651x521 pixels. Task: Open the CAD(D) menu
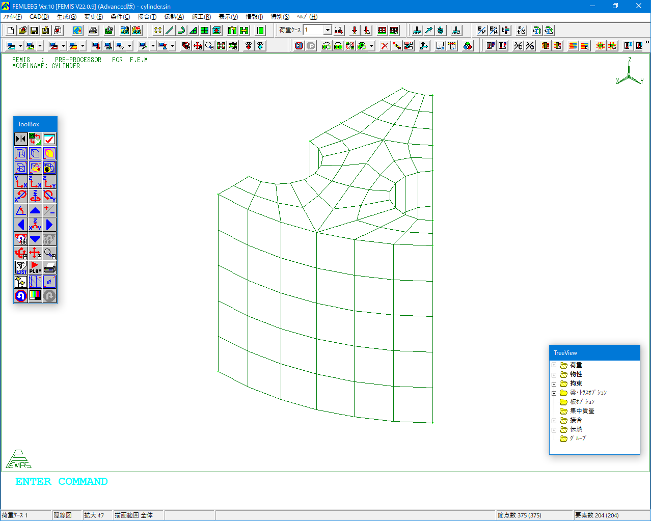point(39,17)
